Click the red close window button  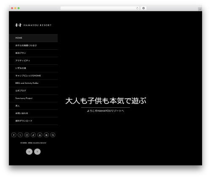point(12,8)
